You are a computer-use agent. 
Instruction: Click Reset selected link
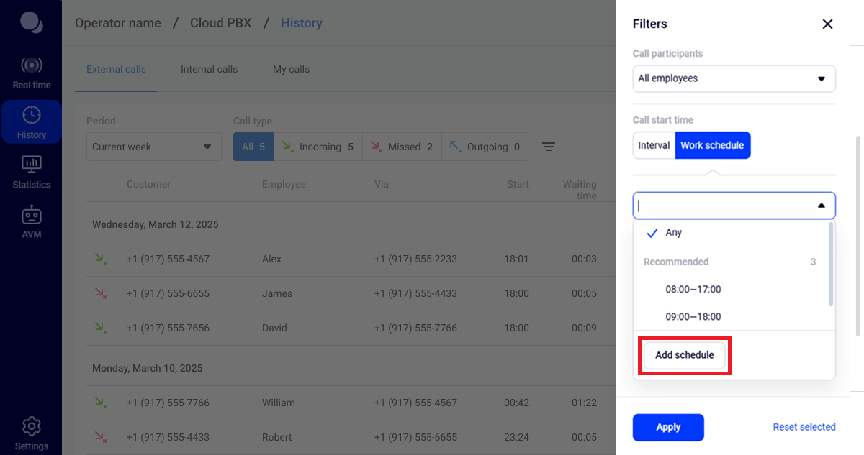pyautogui.click(x=804, y=427)
